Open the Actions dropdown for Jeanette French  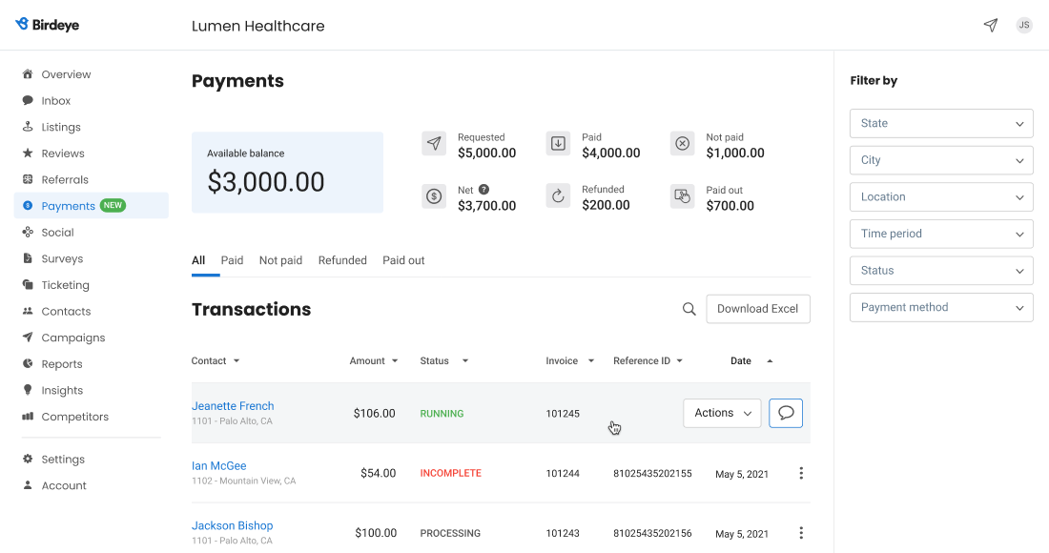pyautogui.click(x=722, y=413)
